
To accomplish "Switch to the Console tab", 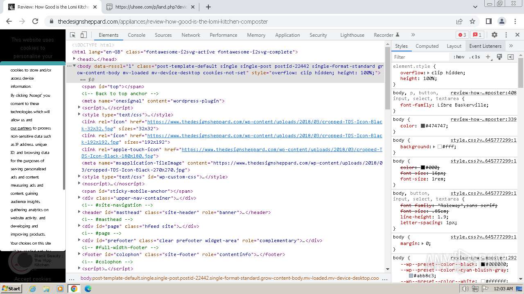I will click(x=136, y=35).
